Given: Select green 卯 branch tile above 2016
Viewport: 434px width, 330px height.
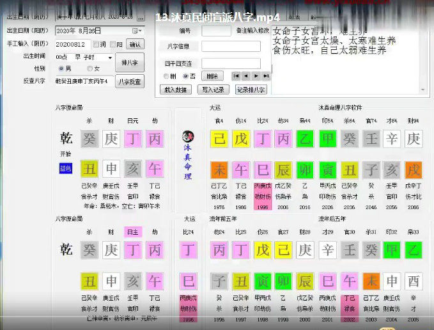Looking at the screenshot, I should pos(305,169).
